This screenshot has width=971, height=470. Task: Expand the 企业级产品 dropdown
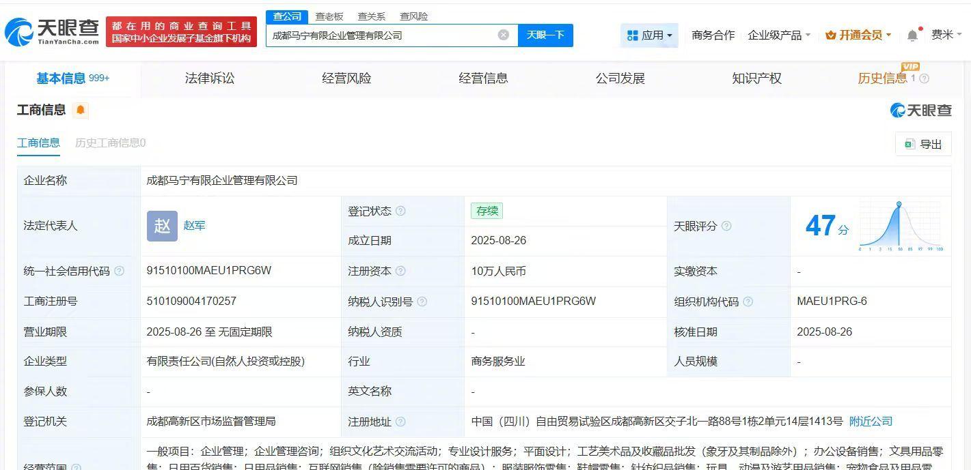click(779, 35)
